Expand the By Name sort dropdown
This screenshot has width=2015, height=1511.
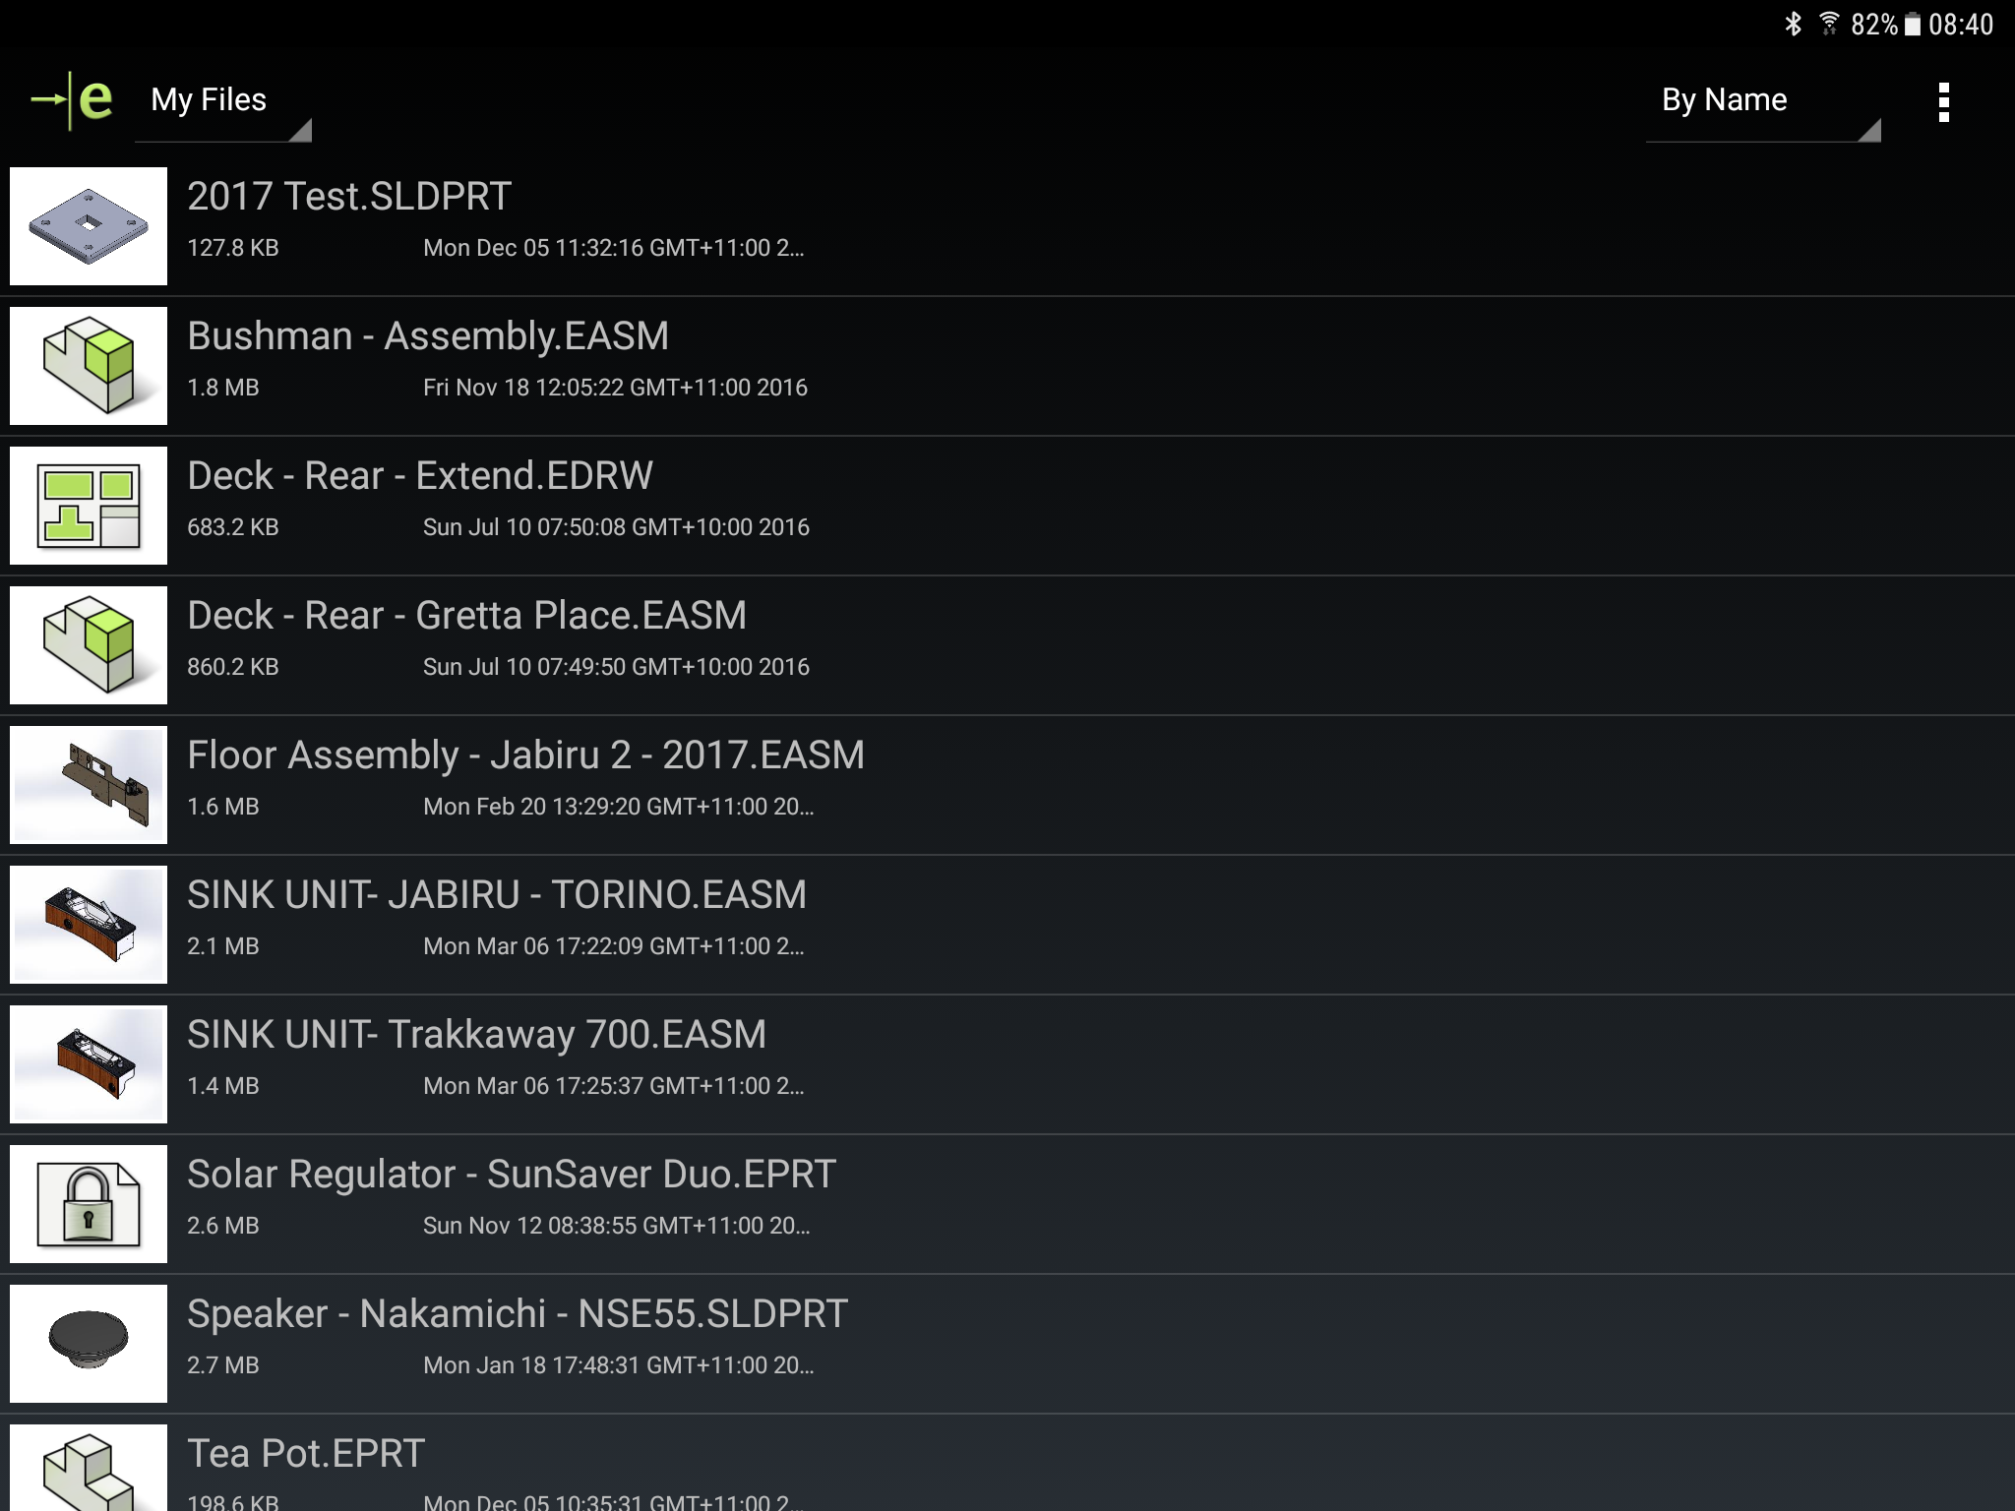1762,101
